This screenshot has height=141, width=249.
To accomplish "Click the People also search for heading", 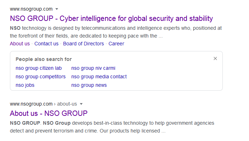I will [x=44, y=59].
